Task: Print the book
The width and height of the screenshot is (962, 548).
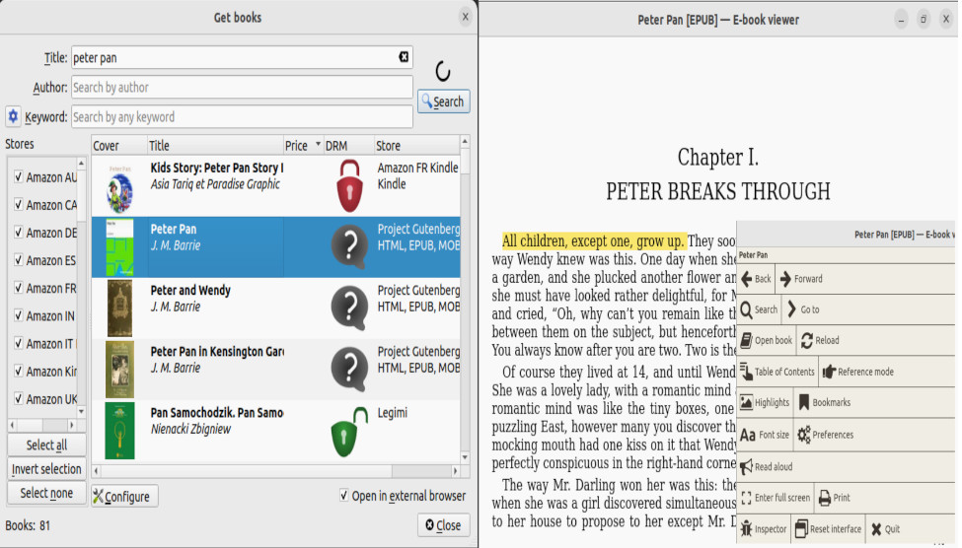Action: point(835,498)
